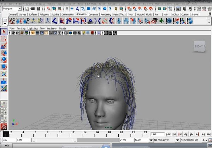The width and height of the screenshot is (212, 148).
Task: Click the FRONT face of view cube
Action: [199, 46]
